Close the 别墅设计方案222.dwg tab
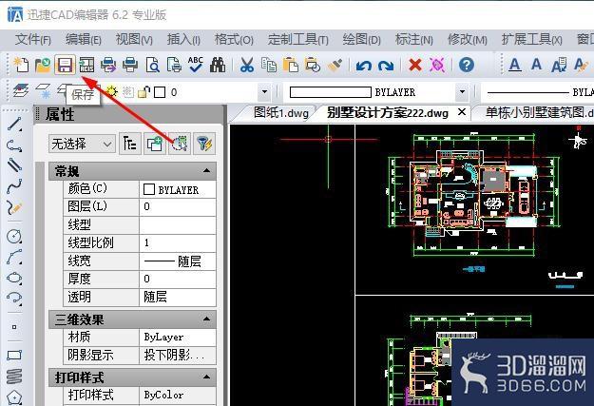 coord(462,112)
